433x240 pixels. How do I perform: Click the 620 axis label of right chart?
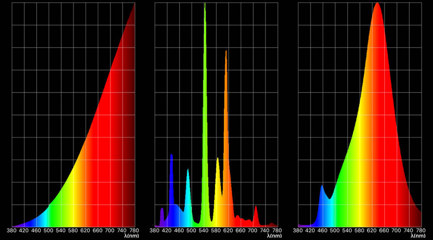click(372, 230)
